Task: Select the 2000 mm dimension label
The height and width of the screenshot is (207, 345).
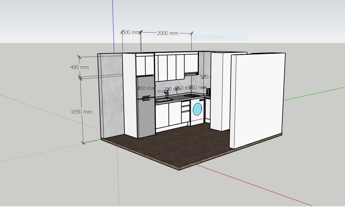Action: pos(168,33)
